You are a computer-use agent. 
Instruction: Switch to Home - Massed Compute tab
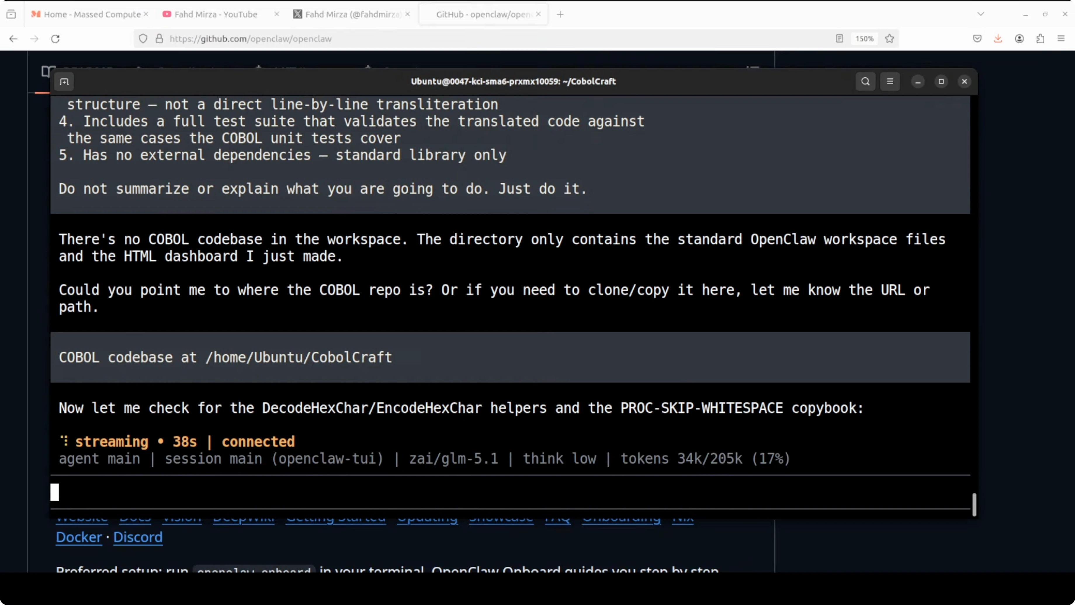pyautogui.click(x=92, y=14)
